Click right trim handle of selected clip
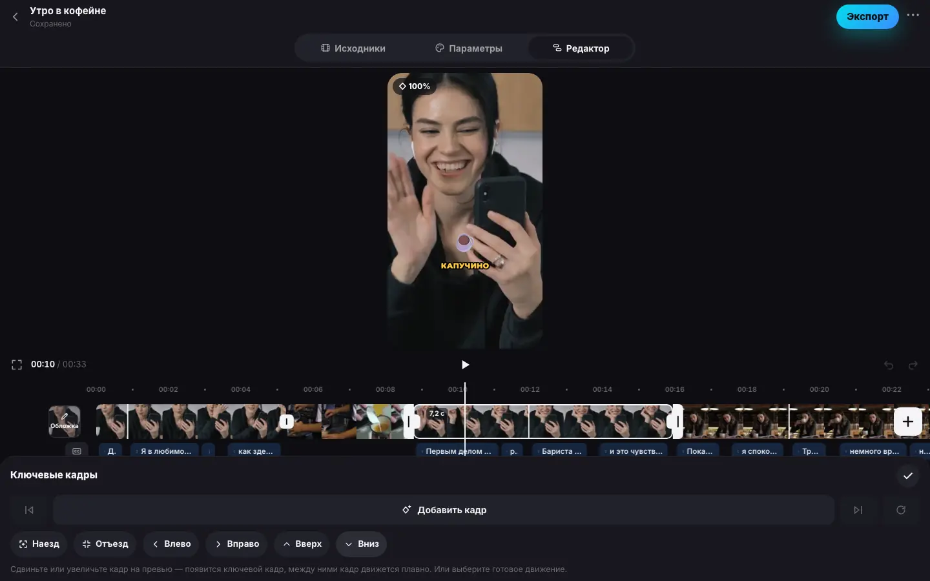Screen dimensions: 930x581 click(x=677, y=422)
